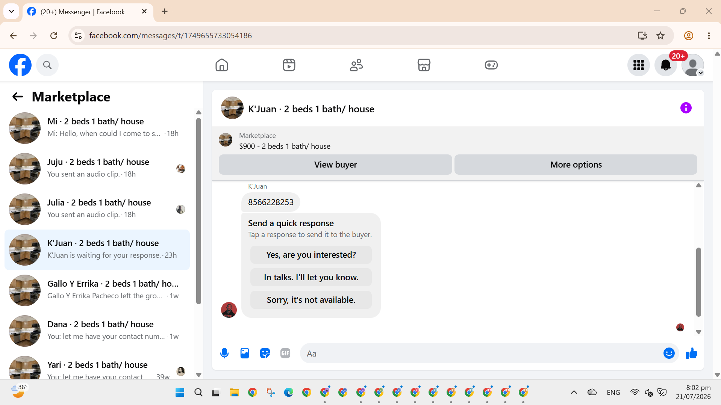The image size is (721, 405).
Task: Click the message input field
Action: pyautogui.click(x=481, y=354)
